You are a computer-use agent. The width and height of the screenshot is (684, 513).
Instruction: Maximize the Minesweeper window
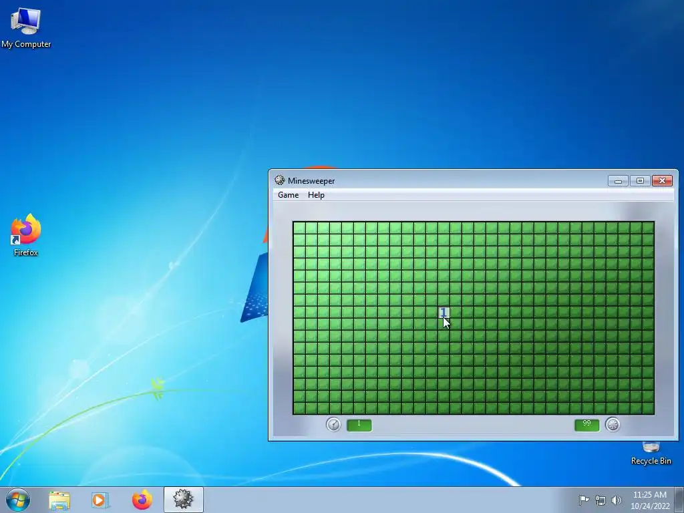click(x=640, y=180)
